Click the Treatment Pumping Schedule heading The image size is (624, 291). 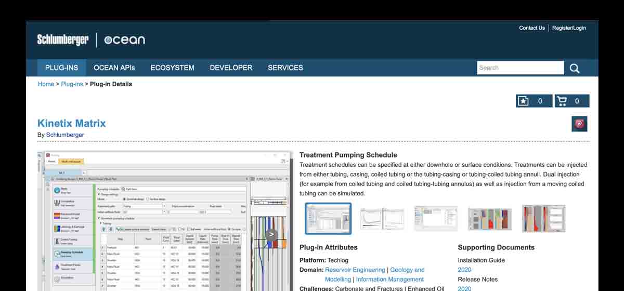tap(348, 155)
